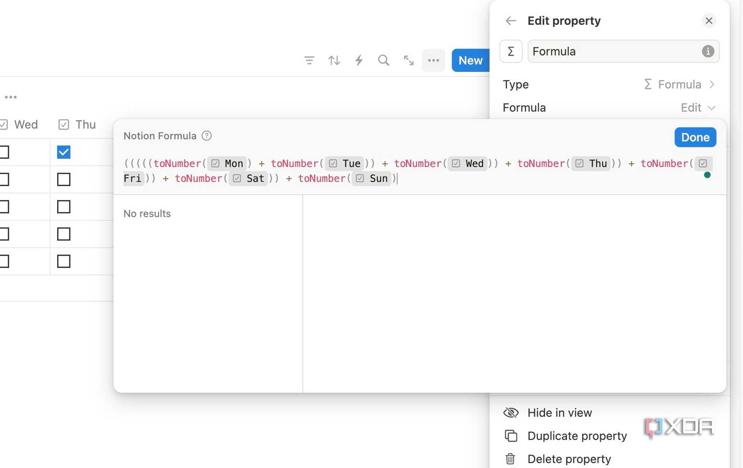The image size is (743, 468).
Task: Hide in view from the property menu
Action: (609, 413)
